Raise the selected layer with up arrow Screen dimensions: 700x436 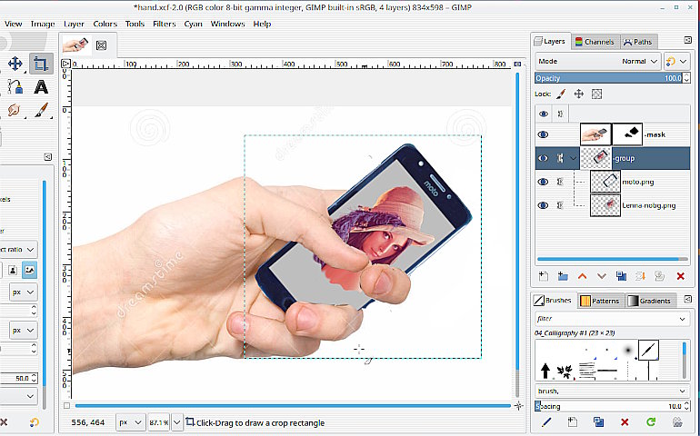point(582,275)
